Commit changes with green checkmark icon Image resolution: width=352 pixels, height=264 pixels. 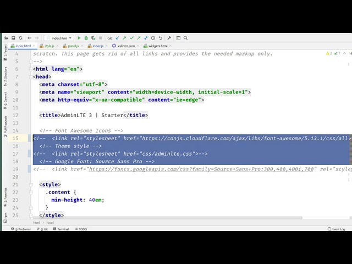point(132,38)
